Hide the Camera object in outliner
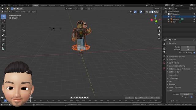196x110 pixels. coord(194,19)
